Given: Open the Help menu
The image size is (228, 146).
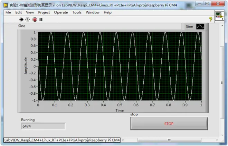Looking at the screenshot, I should pos(107,12).
